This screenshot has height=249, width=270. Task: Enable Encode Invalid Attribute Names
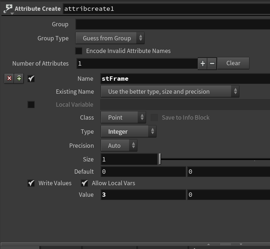[x=79, y=51]
